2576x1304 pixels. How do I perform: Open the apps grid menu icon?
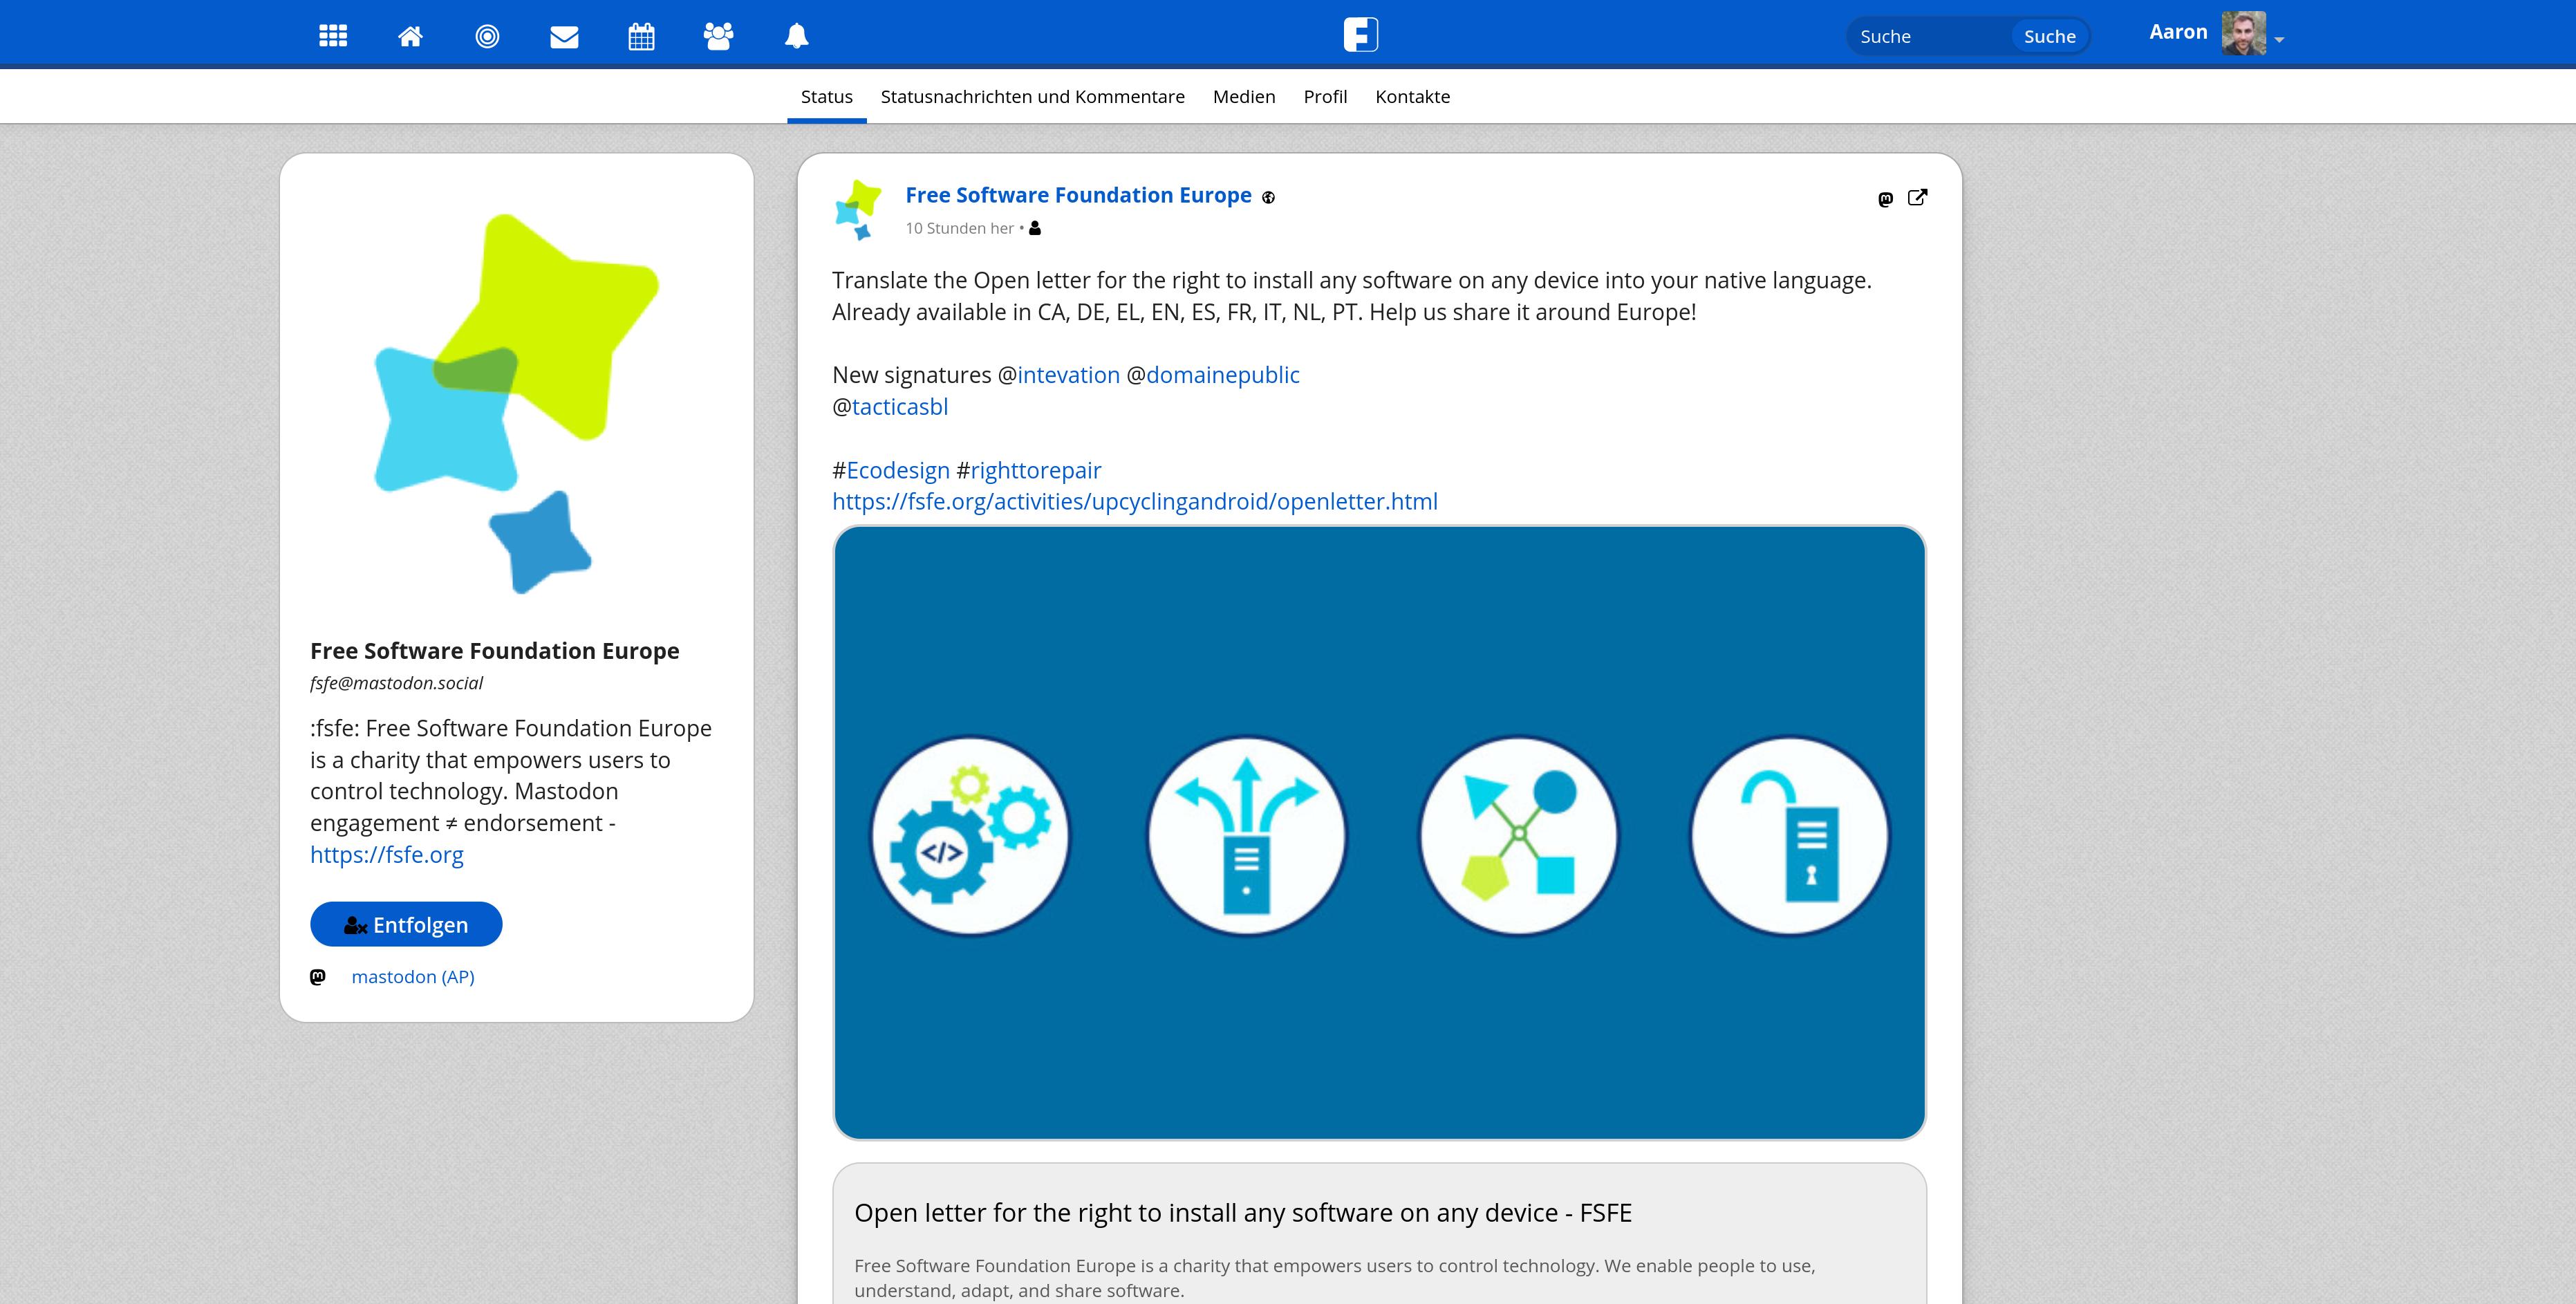click(x=333, y=36)
